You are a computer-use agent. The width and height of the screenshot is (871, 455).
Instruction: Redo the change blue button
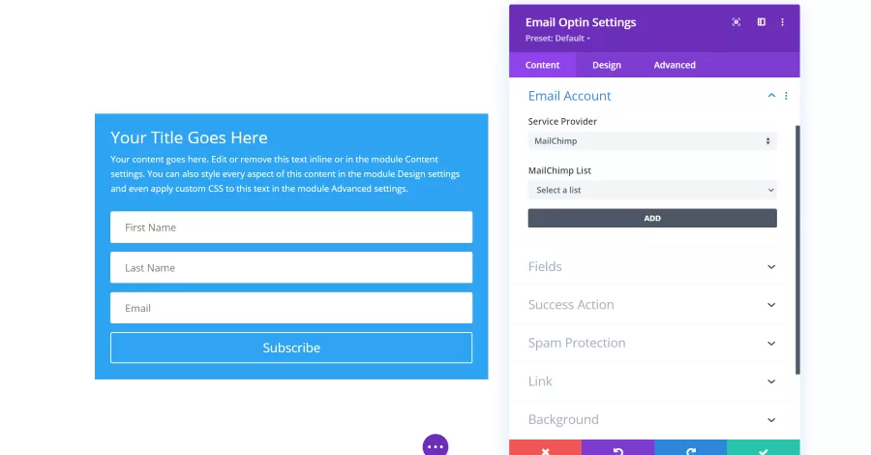(x=690, y=448)
